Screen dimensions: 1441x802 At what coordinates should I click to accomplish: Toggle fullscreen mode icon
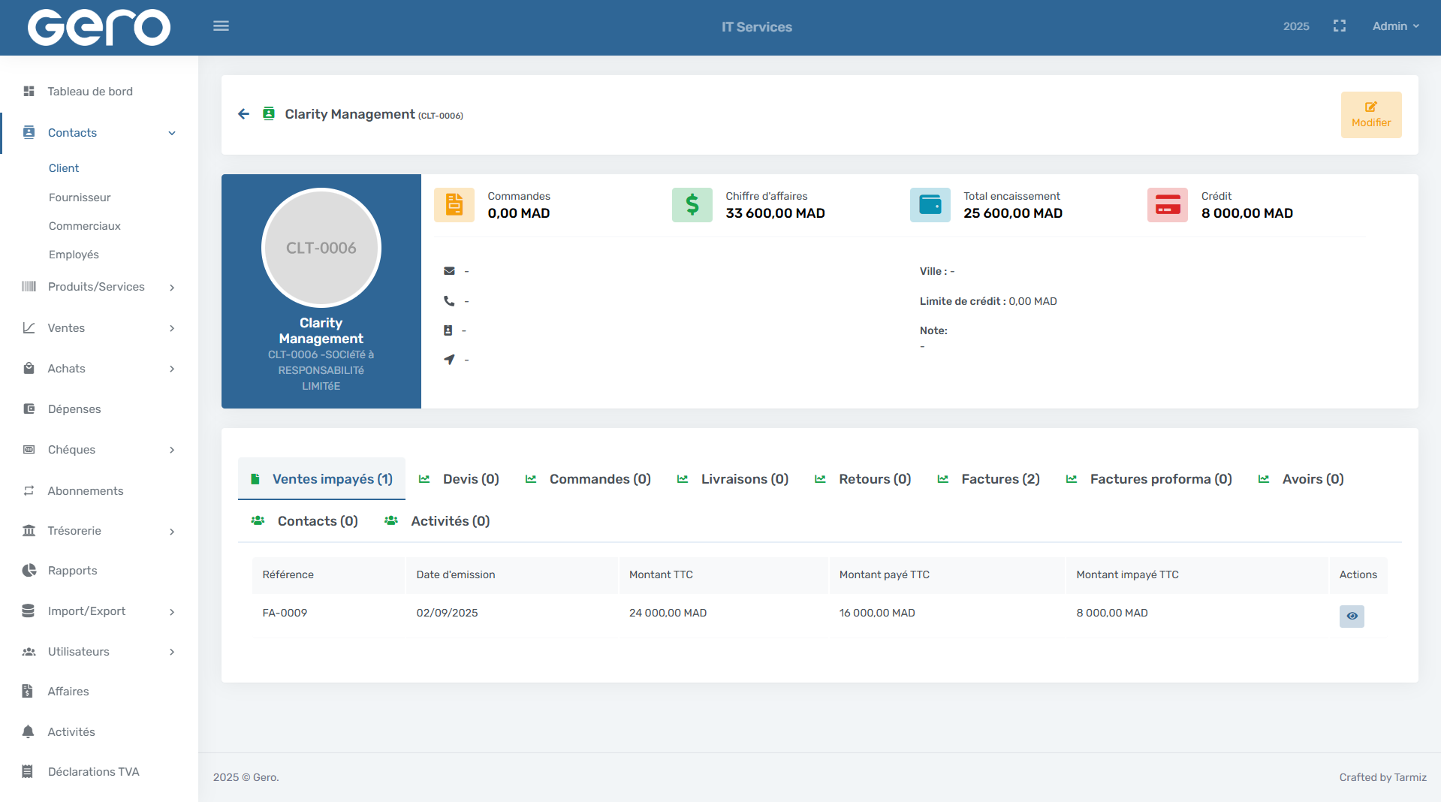pos(1339,26)
